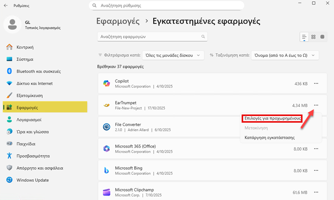The image size is (334, 200).
Task: Open the three-dots menu for Microsoft 365 (Office)
Action: (316, 149)
